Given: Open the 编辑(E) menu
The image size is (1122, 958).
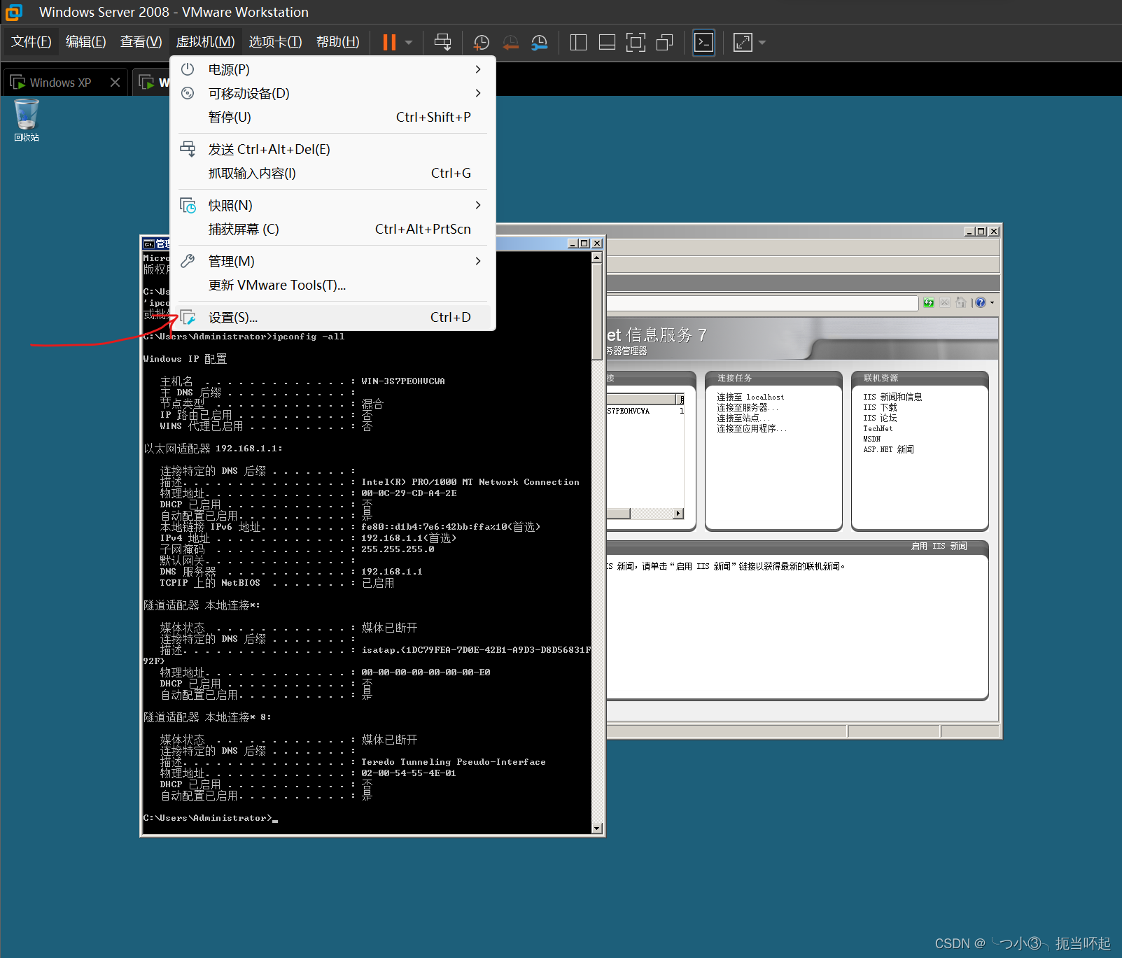Looking at the screenshot, I should click(x=86, y=42).
